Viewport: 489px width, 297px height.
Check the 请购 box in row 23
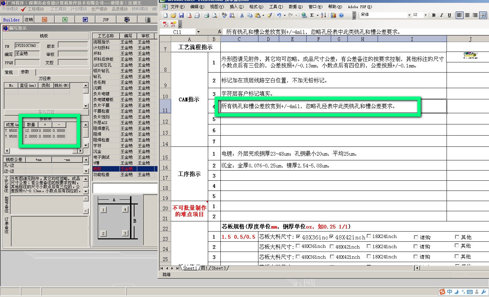pos(416,237)
